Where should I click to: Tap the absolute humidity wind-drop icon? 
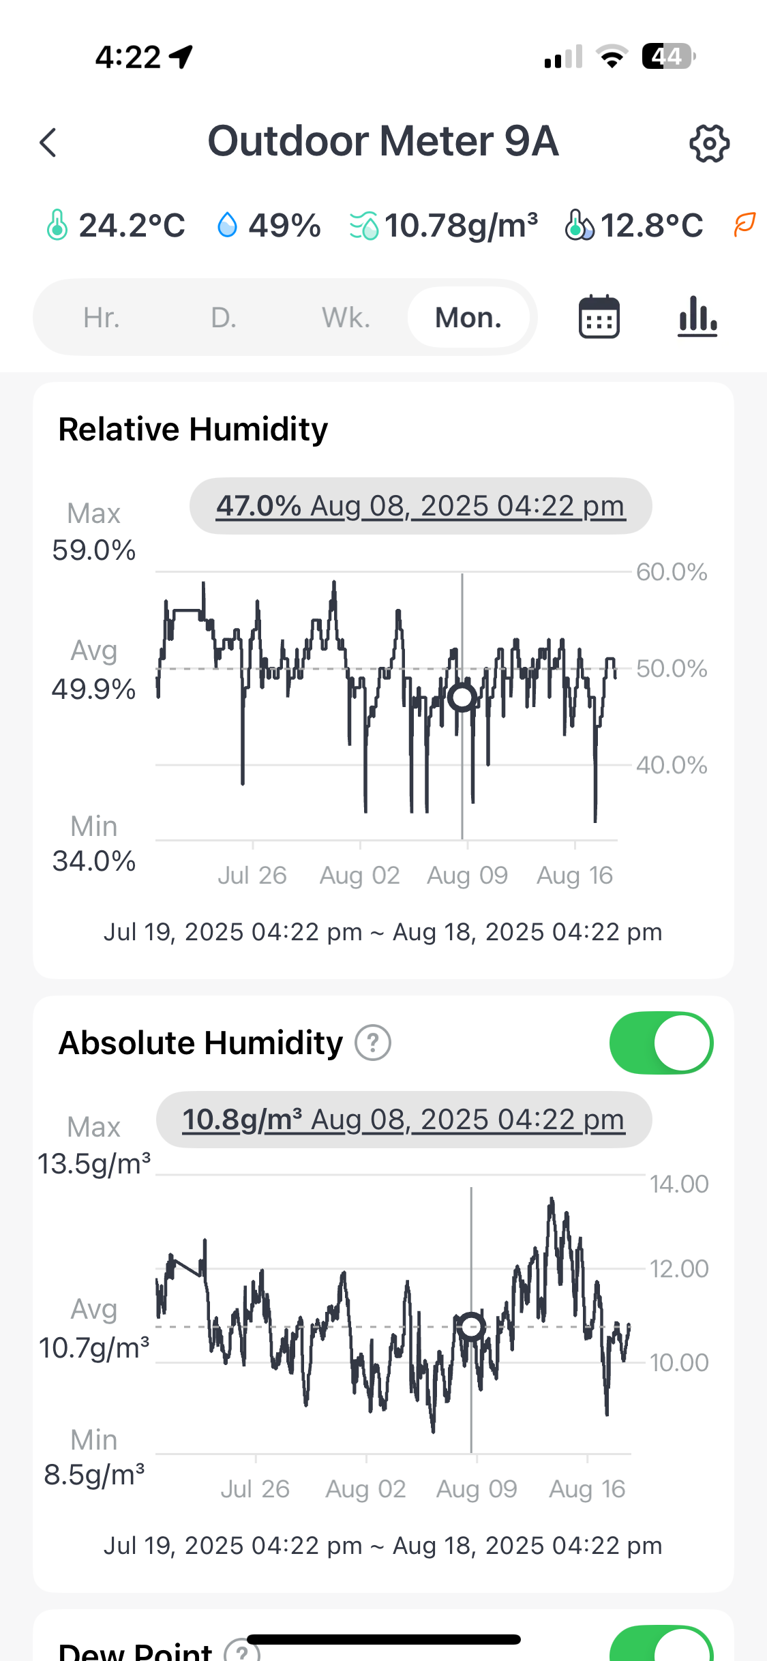(x=364, y=225)
